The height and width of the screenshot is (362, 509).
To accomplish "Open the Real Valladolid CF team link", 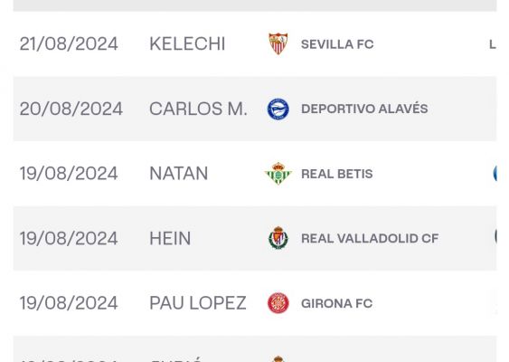I will tap(370, 239).
